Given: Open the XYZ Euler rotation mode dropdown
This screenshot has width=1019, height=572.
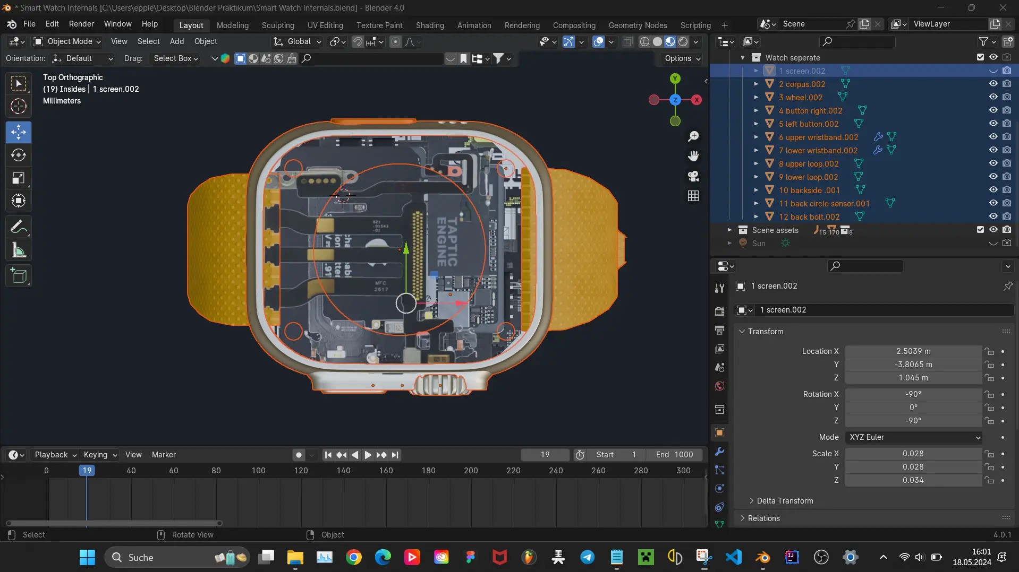Looking at the screenshot, I should click(x=913, y=437).
